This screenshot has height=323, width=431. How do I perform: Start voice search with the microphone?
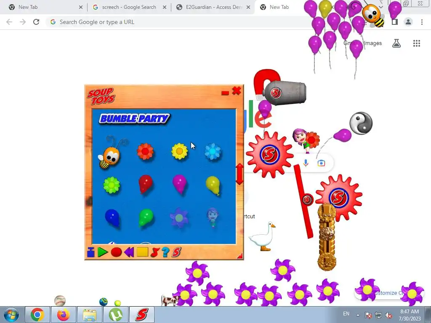tap(306, 163)
